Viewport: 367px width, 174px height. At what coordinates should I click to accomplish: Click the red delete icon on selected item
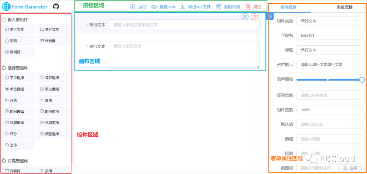pyautogui.click(x=254, y=16)
